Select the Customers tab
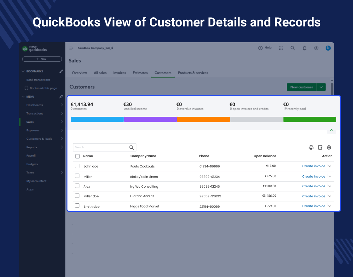The height and width of the screenshot is (277, 353). coord(163,73)
